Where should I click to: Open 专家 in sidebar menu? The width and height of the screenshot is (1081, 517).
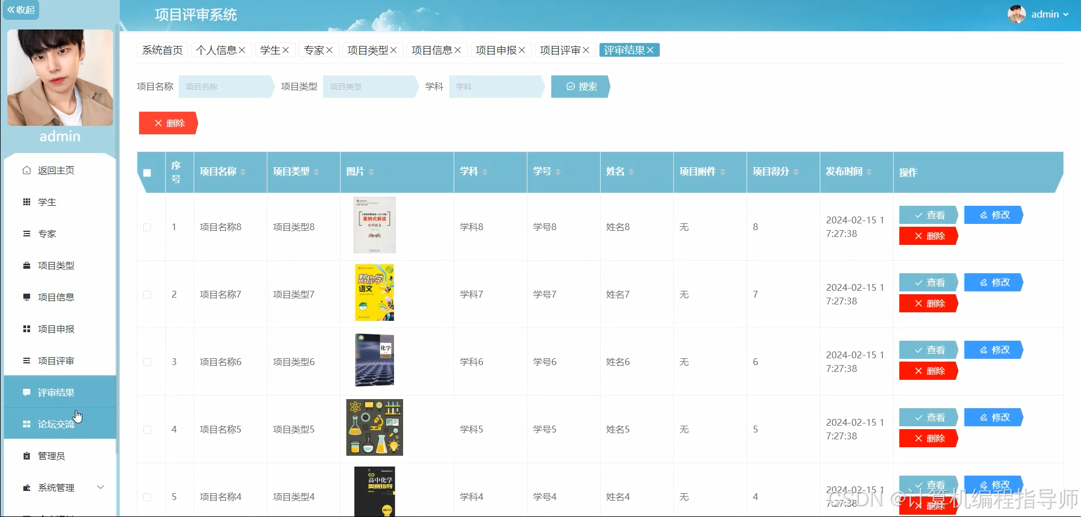click(x=60, y=234)
